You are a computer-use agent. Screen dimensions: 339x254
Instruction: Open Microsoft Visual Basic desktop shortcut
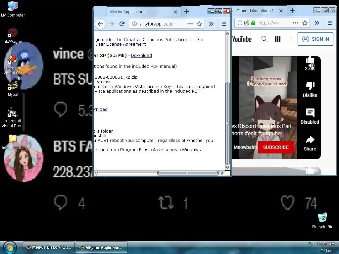coord(13,118)
